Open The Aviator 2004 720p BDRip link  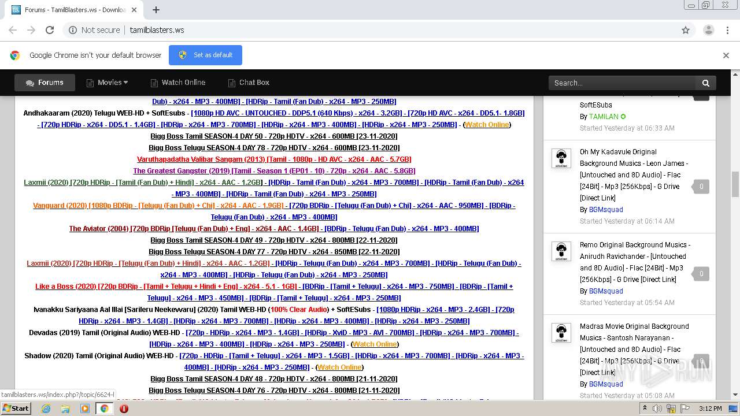[194, 229]
